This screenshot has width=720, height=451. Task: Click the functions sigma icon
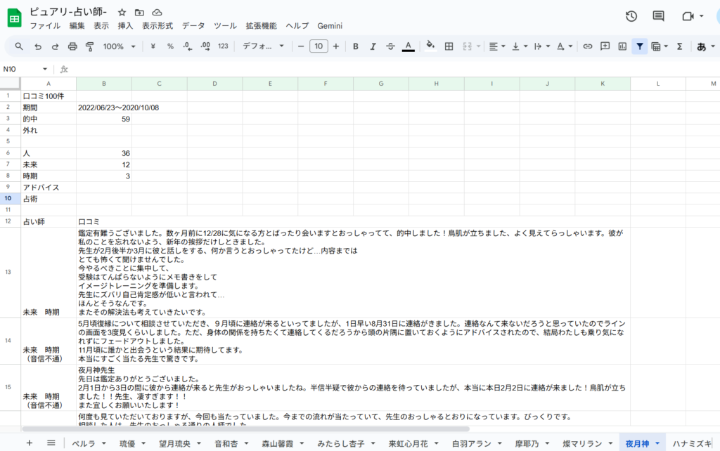[679, 46]
